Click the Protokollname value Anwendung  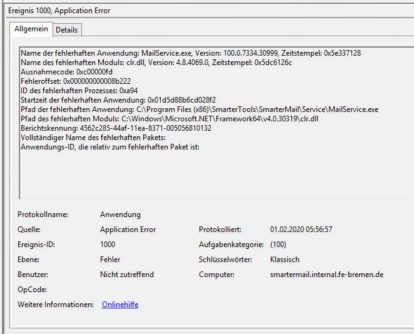120,215
